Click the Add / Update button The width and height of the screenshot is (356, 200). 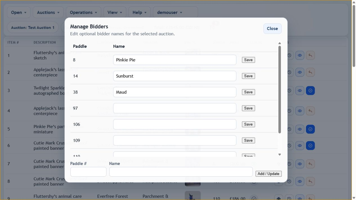(269, 174)
